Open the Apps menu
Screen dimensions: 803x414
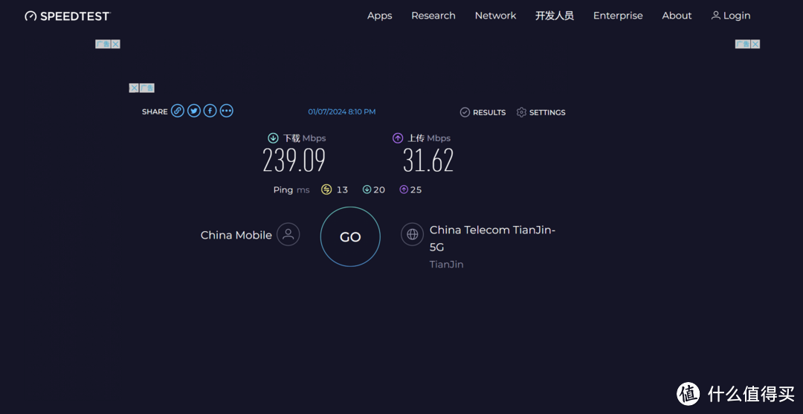pyautogui.click(x=379, y=16)
